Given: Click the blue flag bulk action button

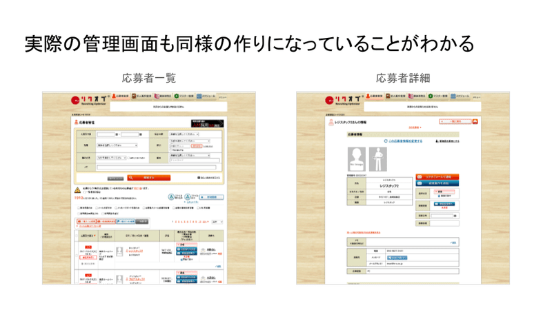Looking at the screenshot, I should [126, 221].
